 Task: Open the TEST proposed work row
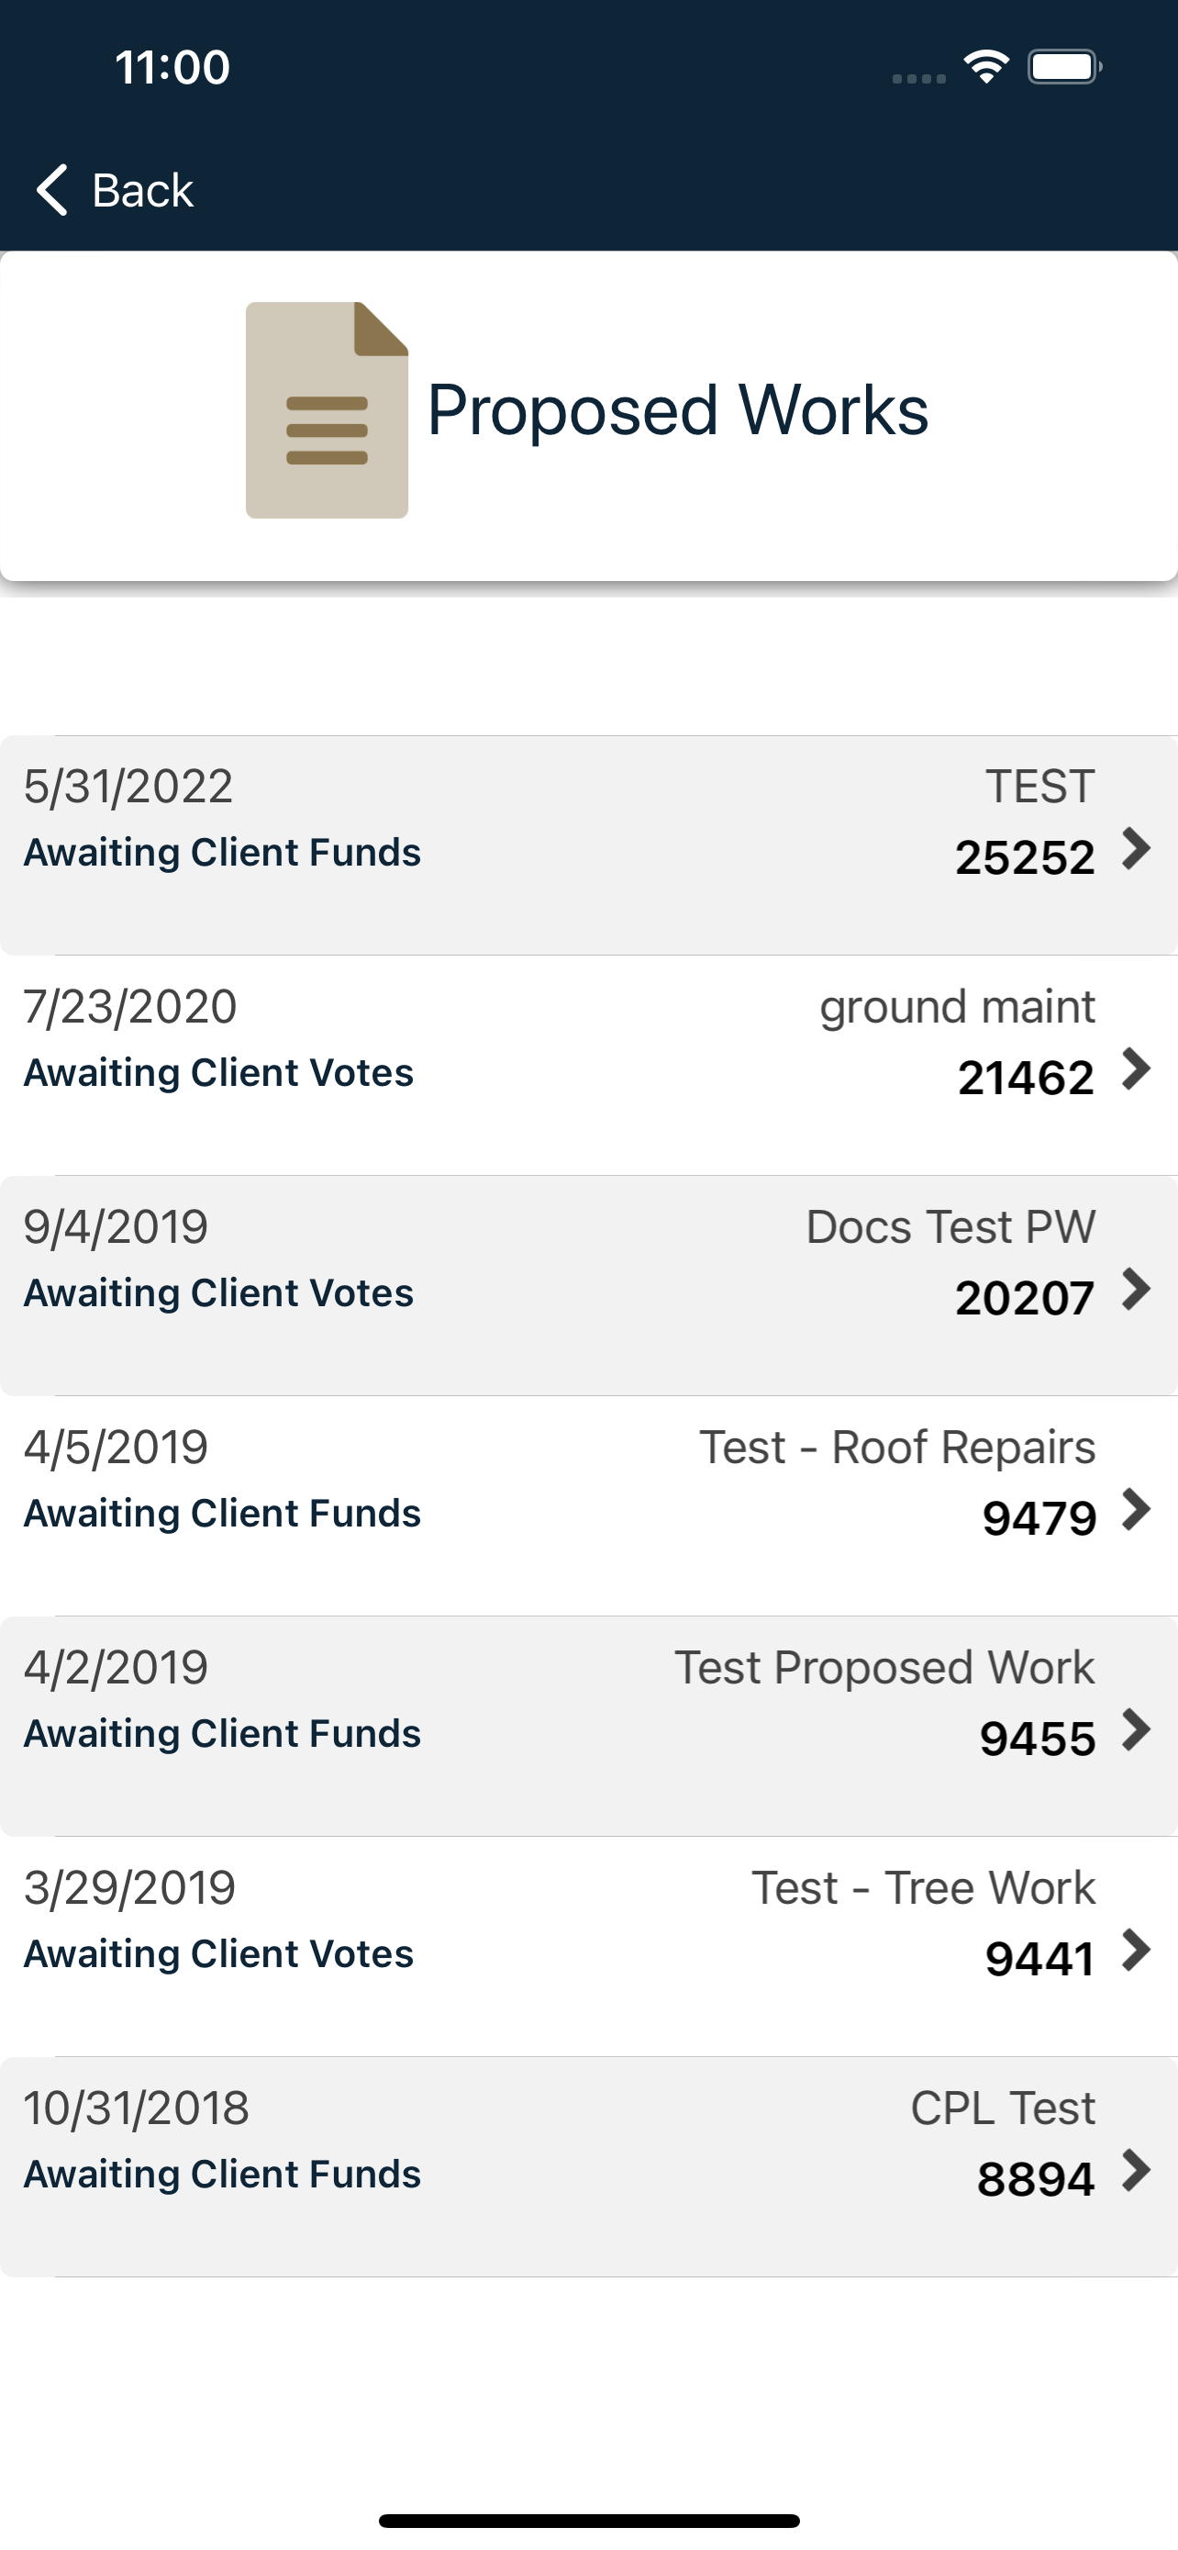(588, 844)
